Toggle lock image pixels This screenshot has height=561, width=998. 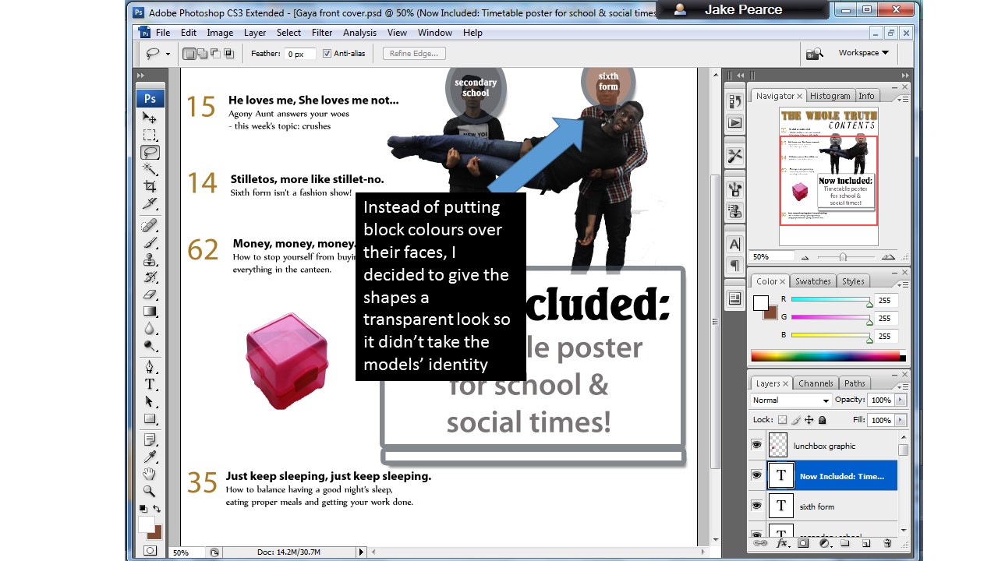coord(796,420)
